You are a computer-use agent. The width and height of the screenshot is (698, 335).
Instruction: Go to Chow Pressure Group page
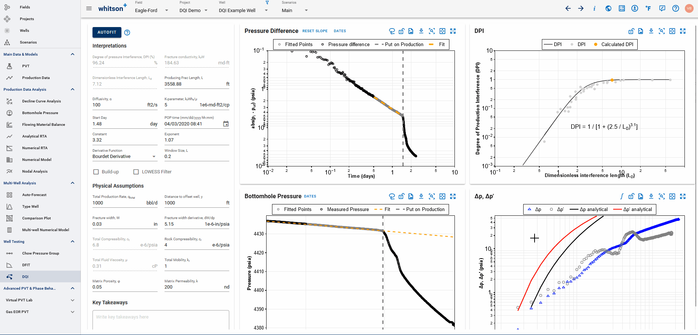pyautogui.click(x=41, y=253)
